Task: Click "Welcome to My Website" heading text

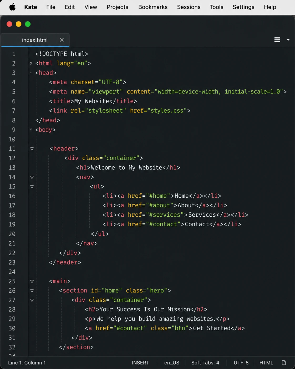Action: pyautogui.click(x=126, y=168)
